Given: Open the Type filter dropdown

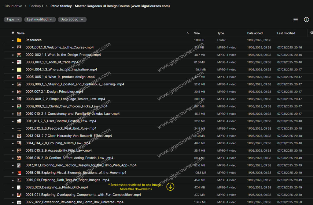Looking at the screenshot, I should 13,20.
